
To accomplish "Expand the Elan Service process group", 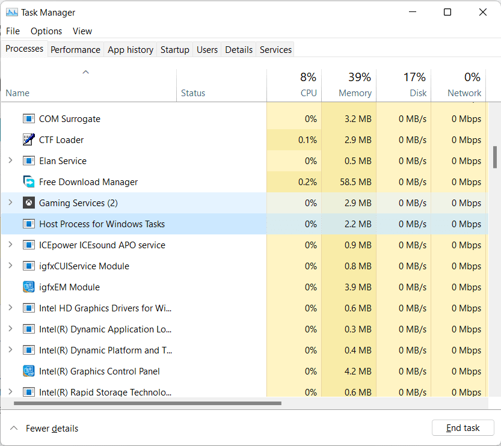I will [11, 160].
